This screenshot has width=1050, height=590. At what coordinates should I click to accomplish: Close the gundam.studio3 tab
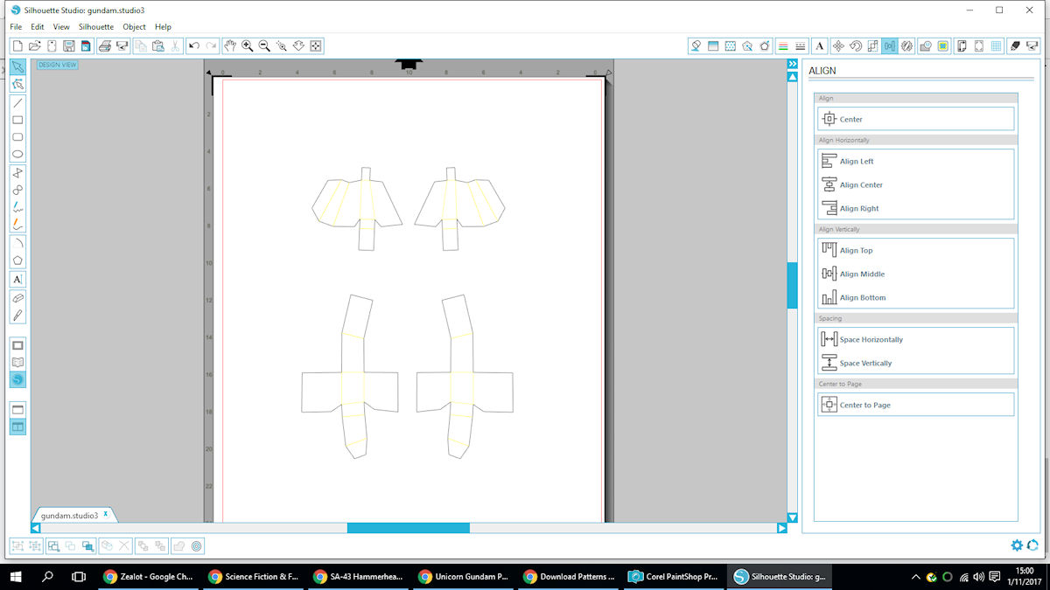[x=106, y=515]
